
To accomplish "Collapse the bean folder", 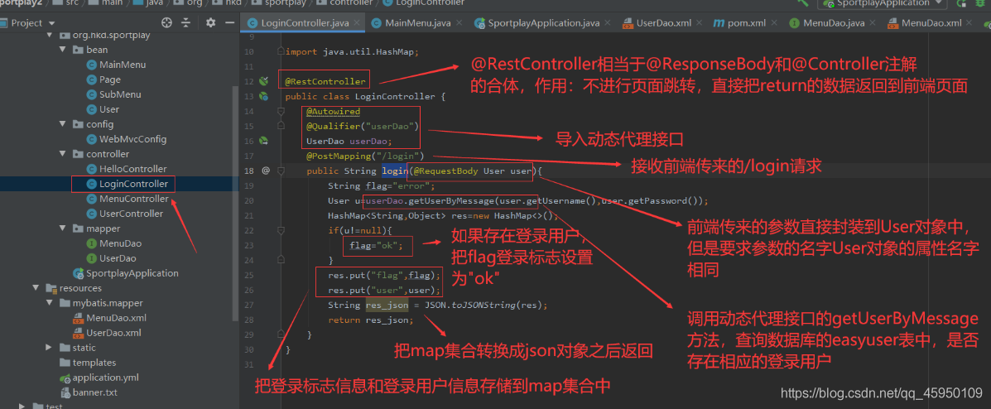I will click(62, 50).
